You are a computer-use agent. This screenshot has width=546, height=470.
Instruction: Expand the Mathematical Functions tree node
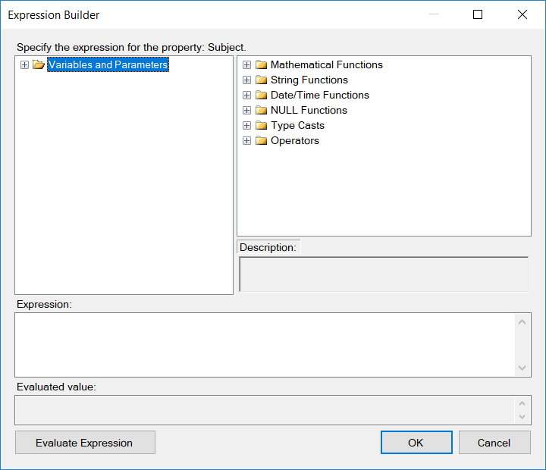tap(246, 65)
